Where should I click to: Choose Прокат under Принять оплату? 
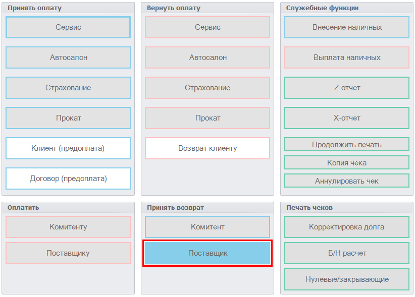(x=68, y=118)
